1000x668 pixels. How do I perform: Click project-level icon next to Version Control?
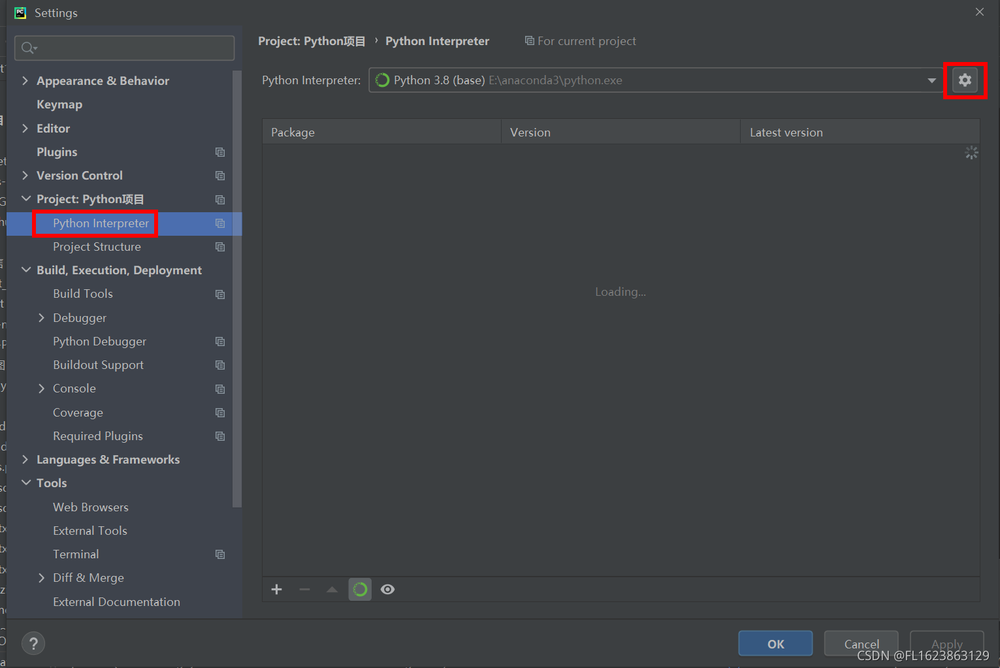pyautogui.click(x=220, y=176)
